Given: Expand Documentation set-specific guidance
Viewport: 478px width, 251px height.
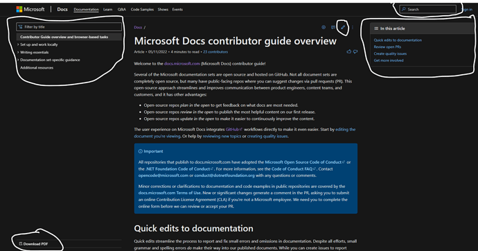Looking at the screenshot, I should pos(50,60).
